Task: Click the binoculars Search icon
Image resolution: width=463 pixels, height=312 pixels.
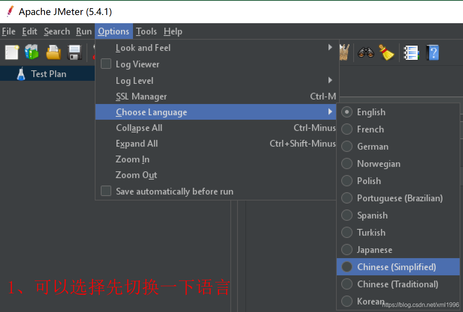Action: pyautogui.click(x=366, y=52)
